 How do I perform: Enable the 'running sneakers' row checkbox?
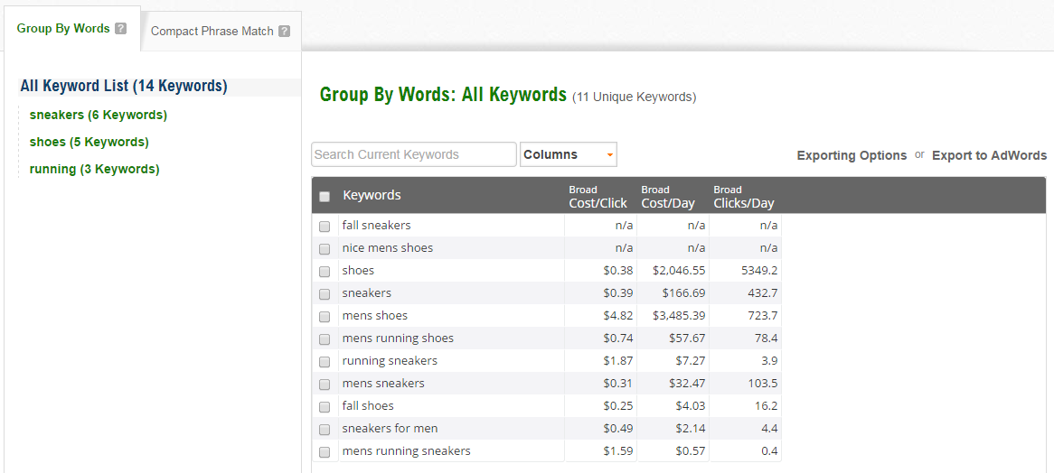pyautogui.click(x=325, y=362)
